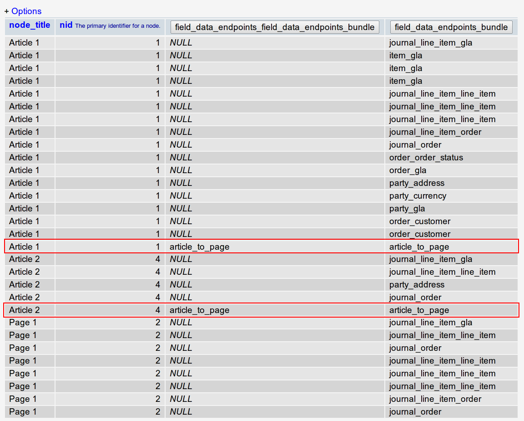Click the field_data_endpoints_field_data_endpoints_bundle header button
524x421 pixels.
click(x=275, y=27)
